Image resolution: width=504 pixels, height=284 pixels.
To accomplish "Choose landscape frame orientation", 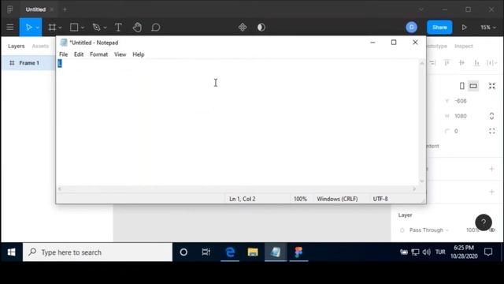I will pos(473,86).
